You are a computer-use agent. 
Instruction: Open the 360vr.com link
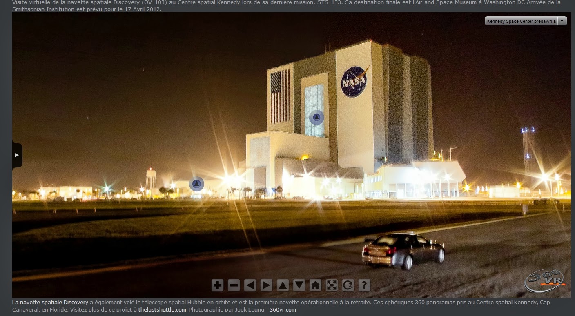click(x=283, y=310)
